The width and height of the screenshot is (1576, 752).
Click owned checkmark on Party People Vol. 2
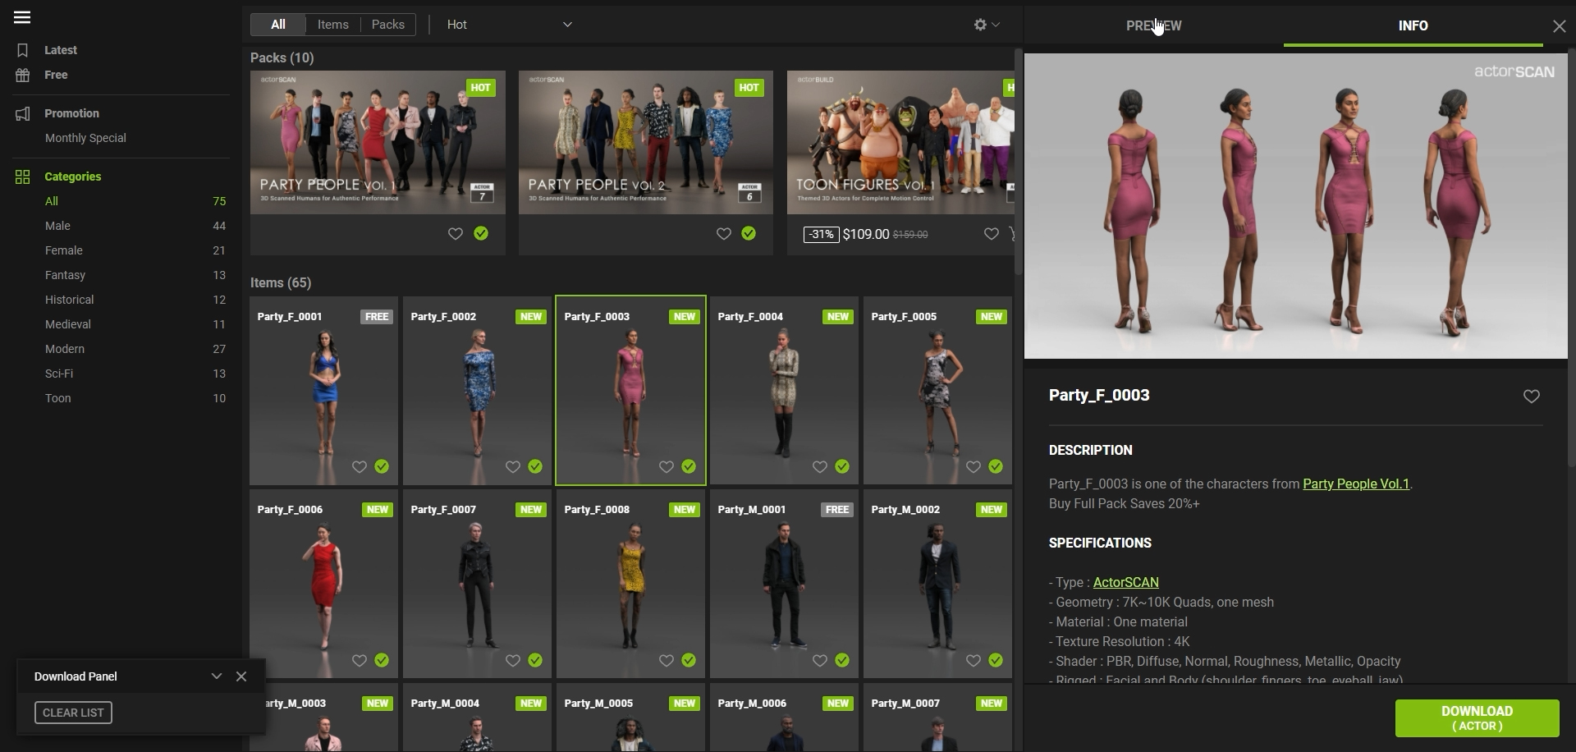(x=749, y=234)
